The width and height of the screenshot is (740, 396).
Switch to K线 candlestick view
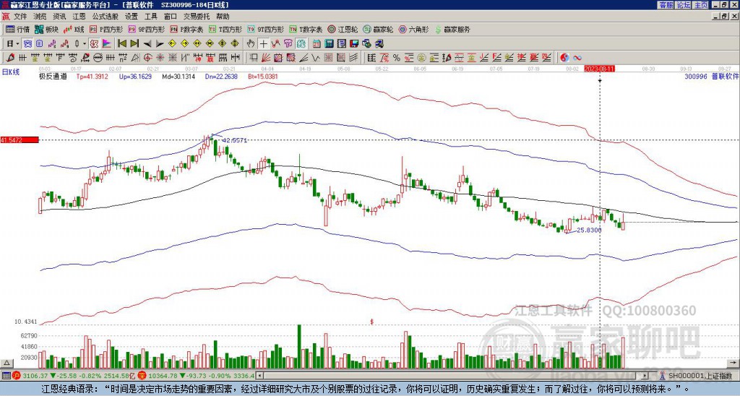tap(74, 29)
